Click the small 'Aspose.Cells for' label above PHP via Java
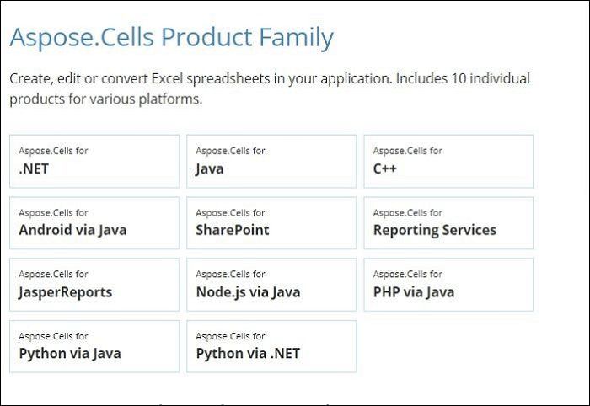 tap(407, 274)
